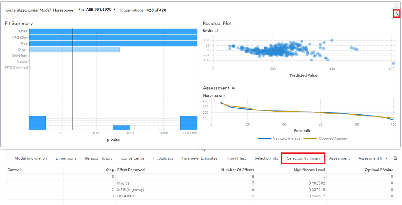Image resolution: width=402 pixels, height=205 pixels.
Task: Select the Selection Summary tab
Action: (x=303, y=158)
